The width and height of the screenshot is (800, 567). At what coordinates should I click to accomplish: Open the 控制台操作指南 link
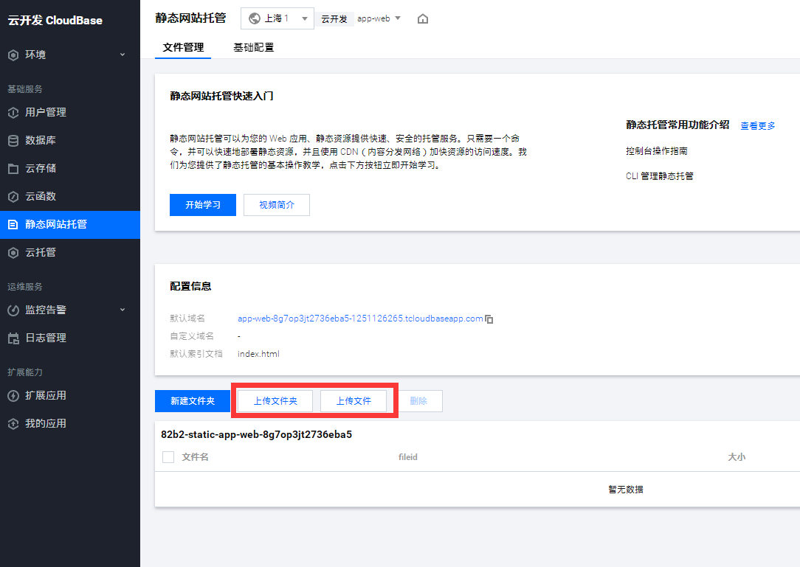(657, 151)
